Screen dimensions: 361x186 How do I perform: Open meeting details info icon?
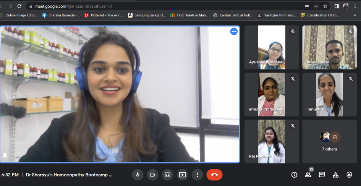pyautogui.click(x=294, y=175)
